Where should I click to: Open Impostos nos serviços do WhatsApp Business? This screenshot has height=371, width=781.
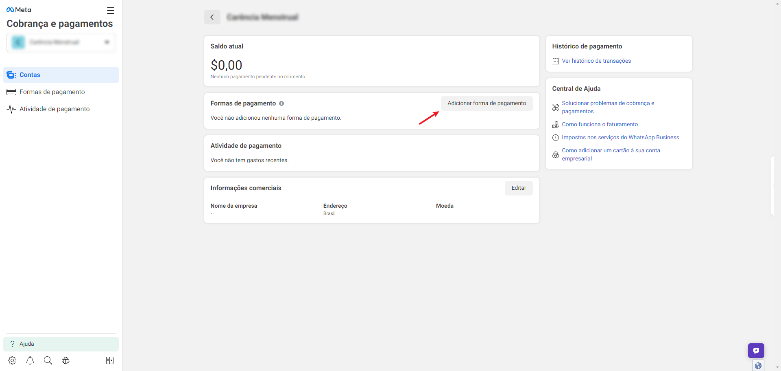coord(620,138)
